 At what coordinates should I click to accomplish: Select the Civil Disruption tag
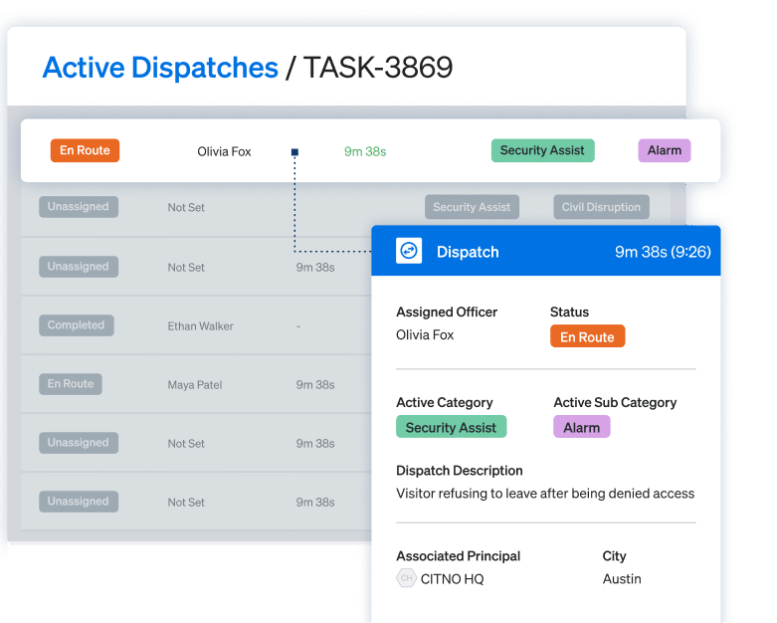[x=601, y=207]
